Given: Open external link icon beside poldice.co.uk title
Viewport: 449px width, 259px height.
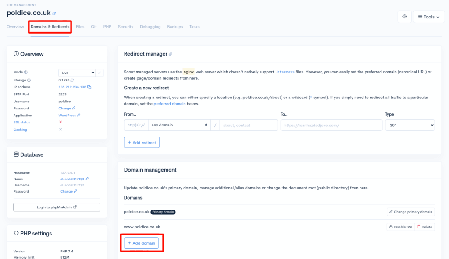Looking at the screenshot, I should pos(54,14).
